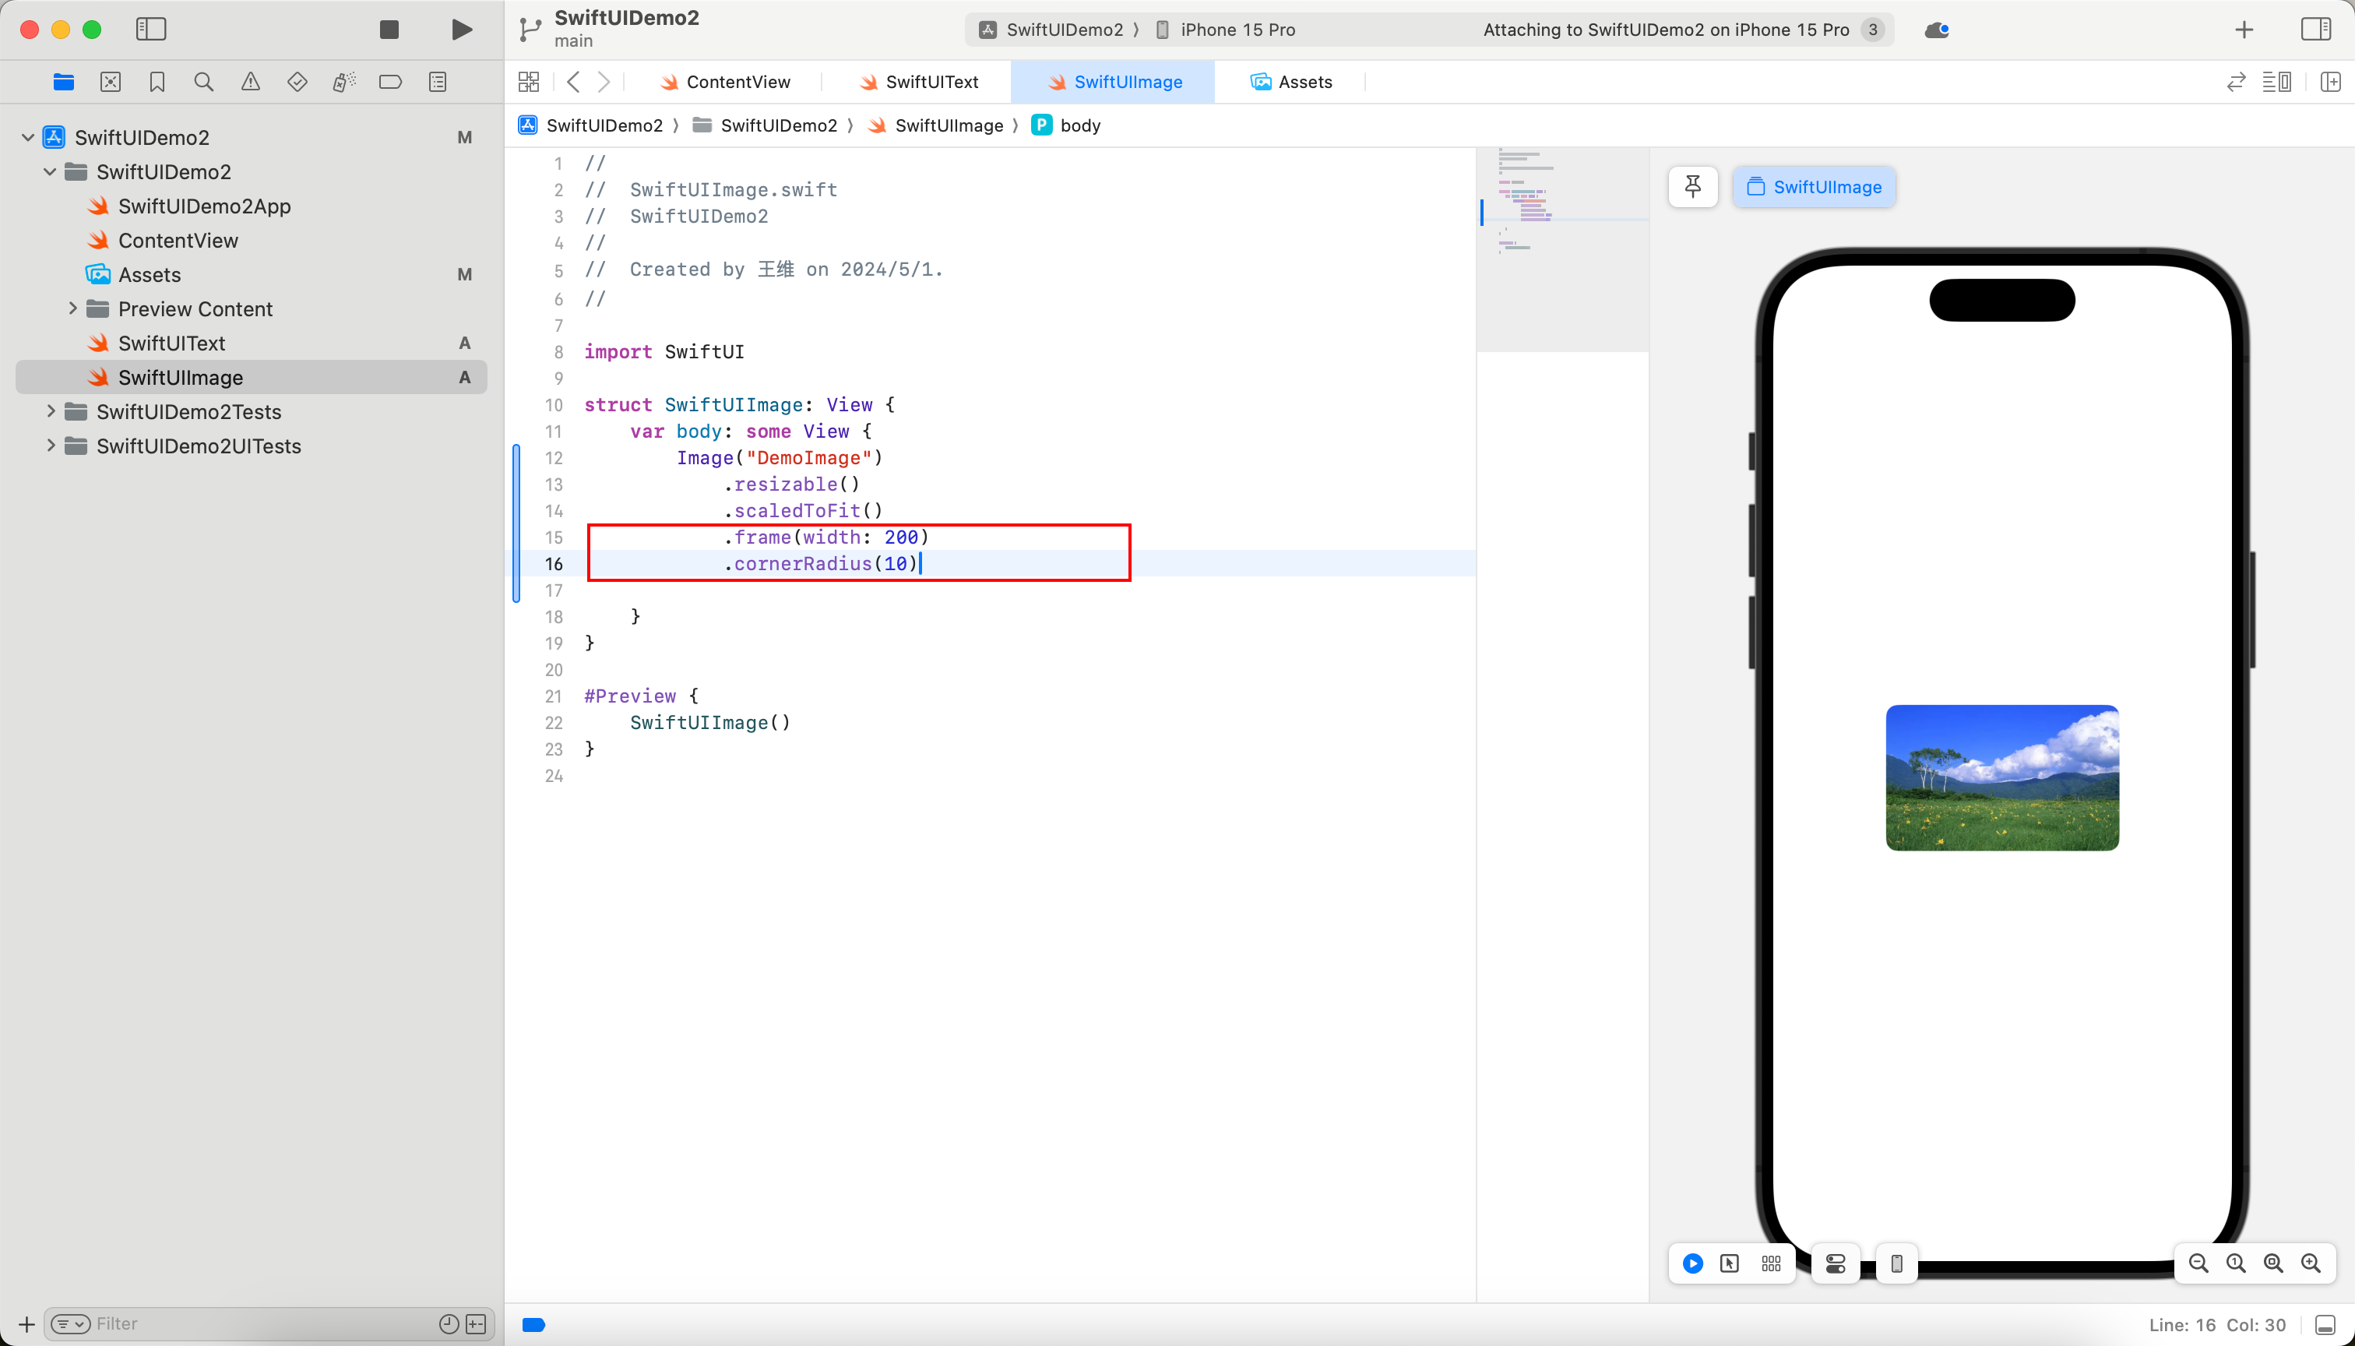Select the SwiftUIText tab
This screenshot has height=1346, width=2355.
point(931,83)
